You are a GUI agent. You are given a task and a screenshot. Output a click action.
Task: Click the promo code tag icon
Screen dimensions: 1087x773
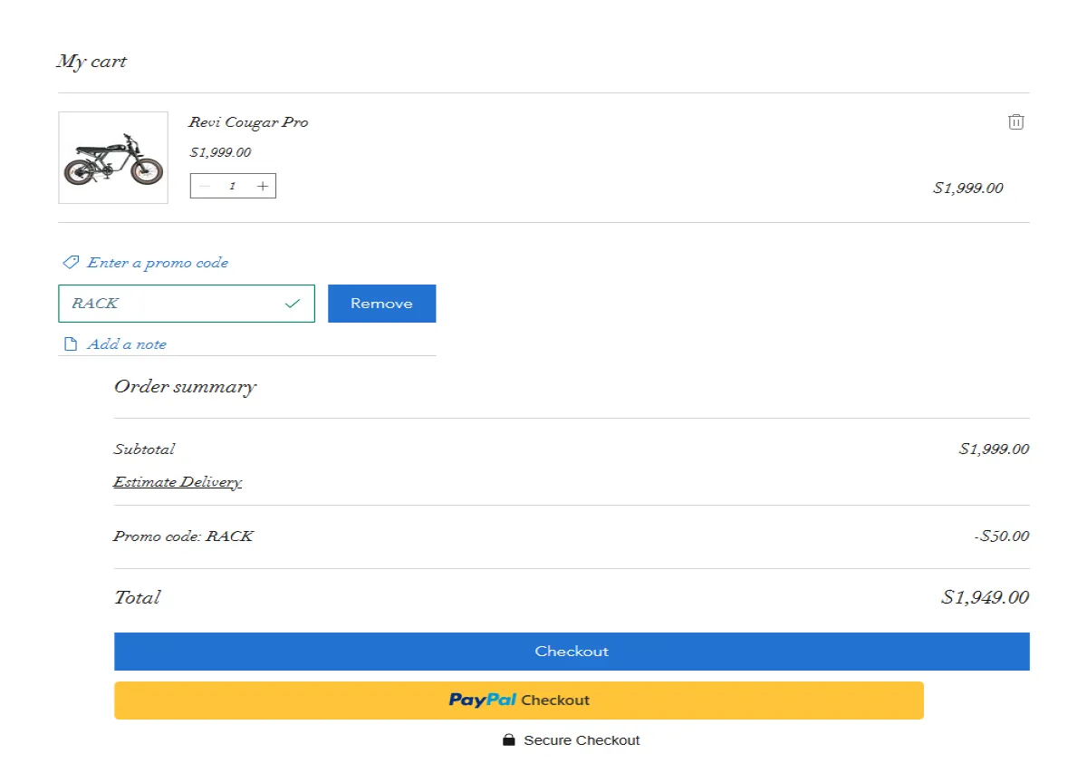pyautogui.click(x=70, y=263)
